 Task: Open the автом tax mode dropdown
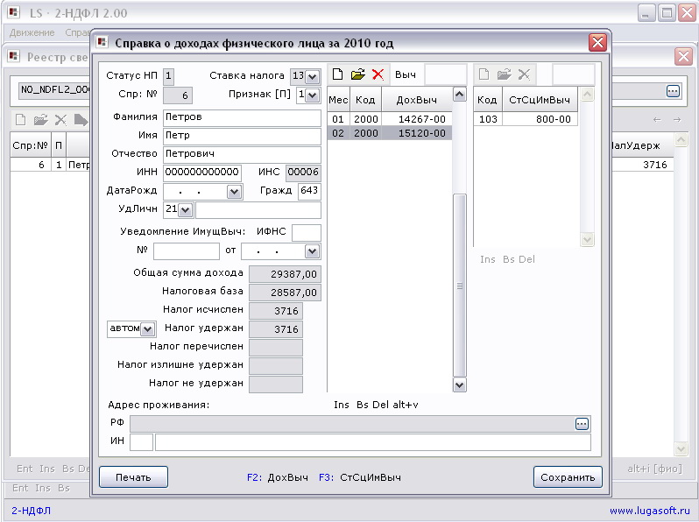click(148, 329)
